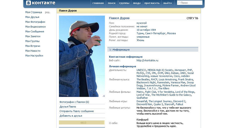
Task: Click political views умеренные
Action: 143,37
